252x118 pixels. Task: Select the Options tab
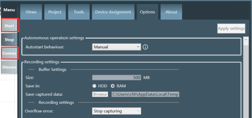pyautogui.click(x=147, y=12)
